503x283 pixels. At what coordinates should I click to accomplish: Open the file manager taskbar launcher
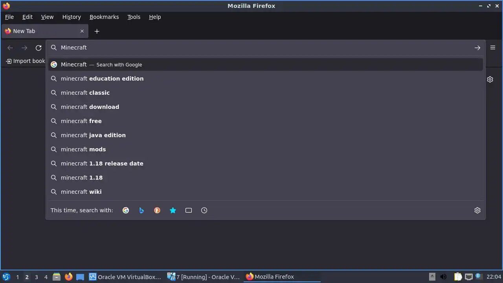pos(57,277)
